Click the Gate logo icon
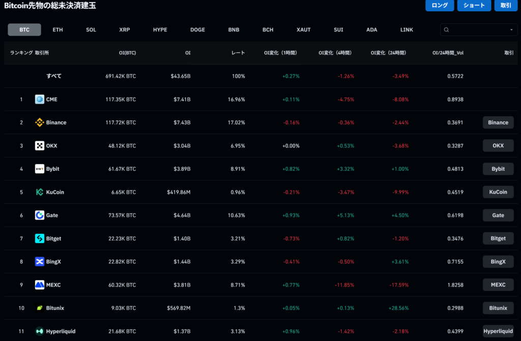521x341 pixels. click(x=40, y=215)
